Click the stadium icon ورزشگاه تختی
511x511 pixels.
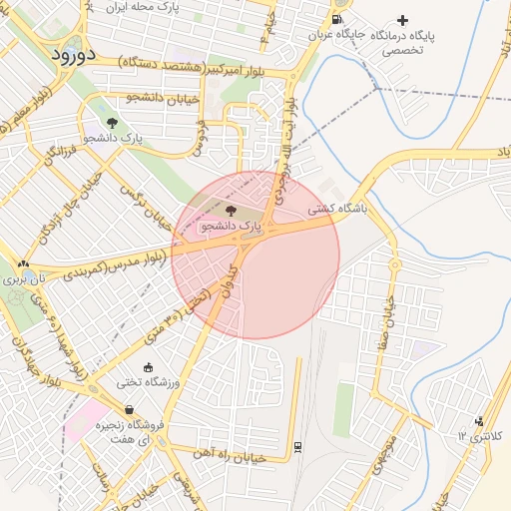tap(148, 368)
